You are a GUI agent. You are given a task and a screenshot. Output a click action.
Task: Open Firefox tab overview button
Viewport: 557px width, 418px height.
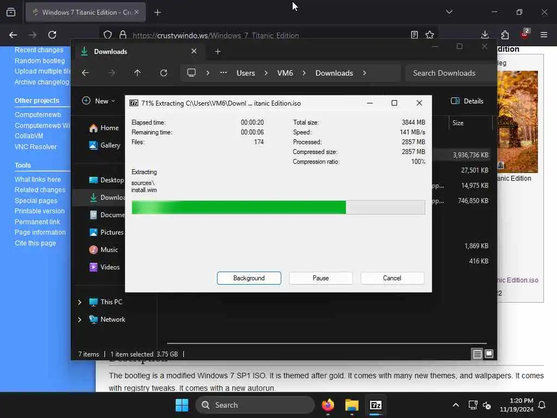coord(11,12)
